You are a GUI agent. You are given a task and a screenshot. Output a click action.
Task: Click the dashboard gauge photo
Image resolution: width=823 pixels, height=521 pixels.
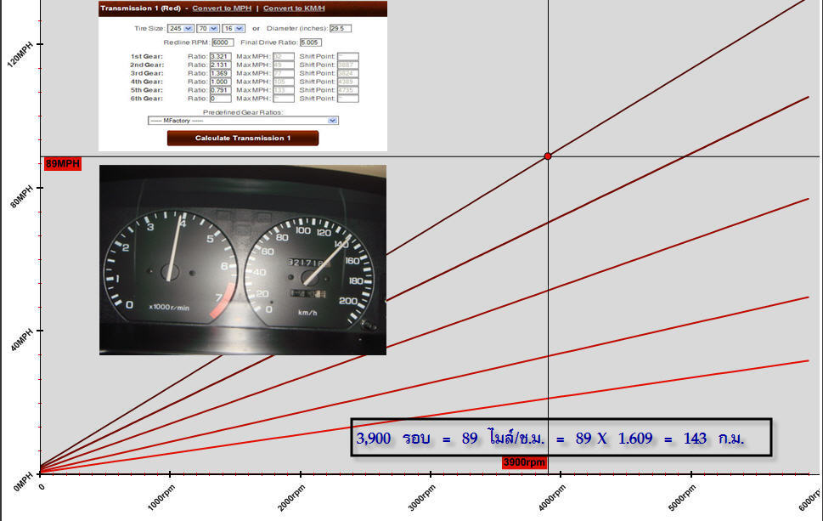click(243, 259)
